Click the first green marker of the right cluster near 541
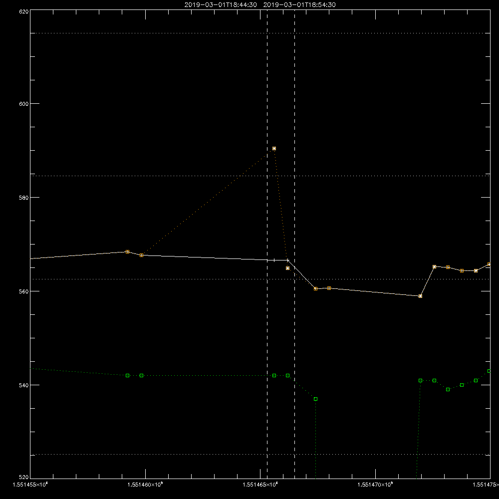This screenshot has width=499, height=499. click(x=420, y=381)
